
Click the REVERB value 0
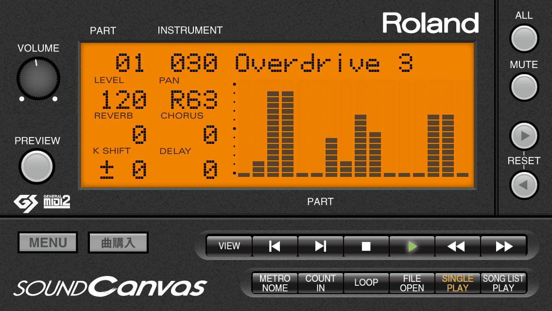tap(139, 135)
